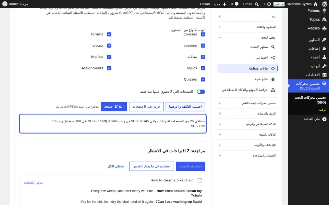The height and width of the screenshot is (205, 329).
Task: Click the Topics sidebar icon
Action: point(325,19)
